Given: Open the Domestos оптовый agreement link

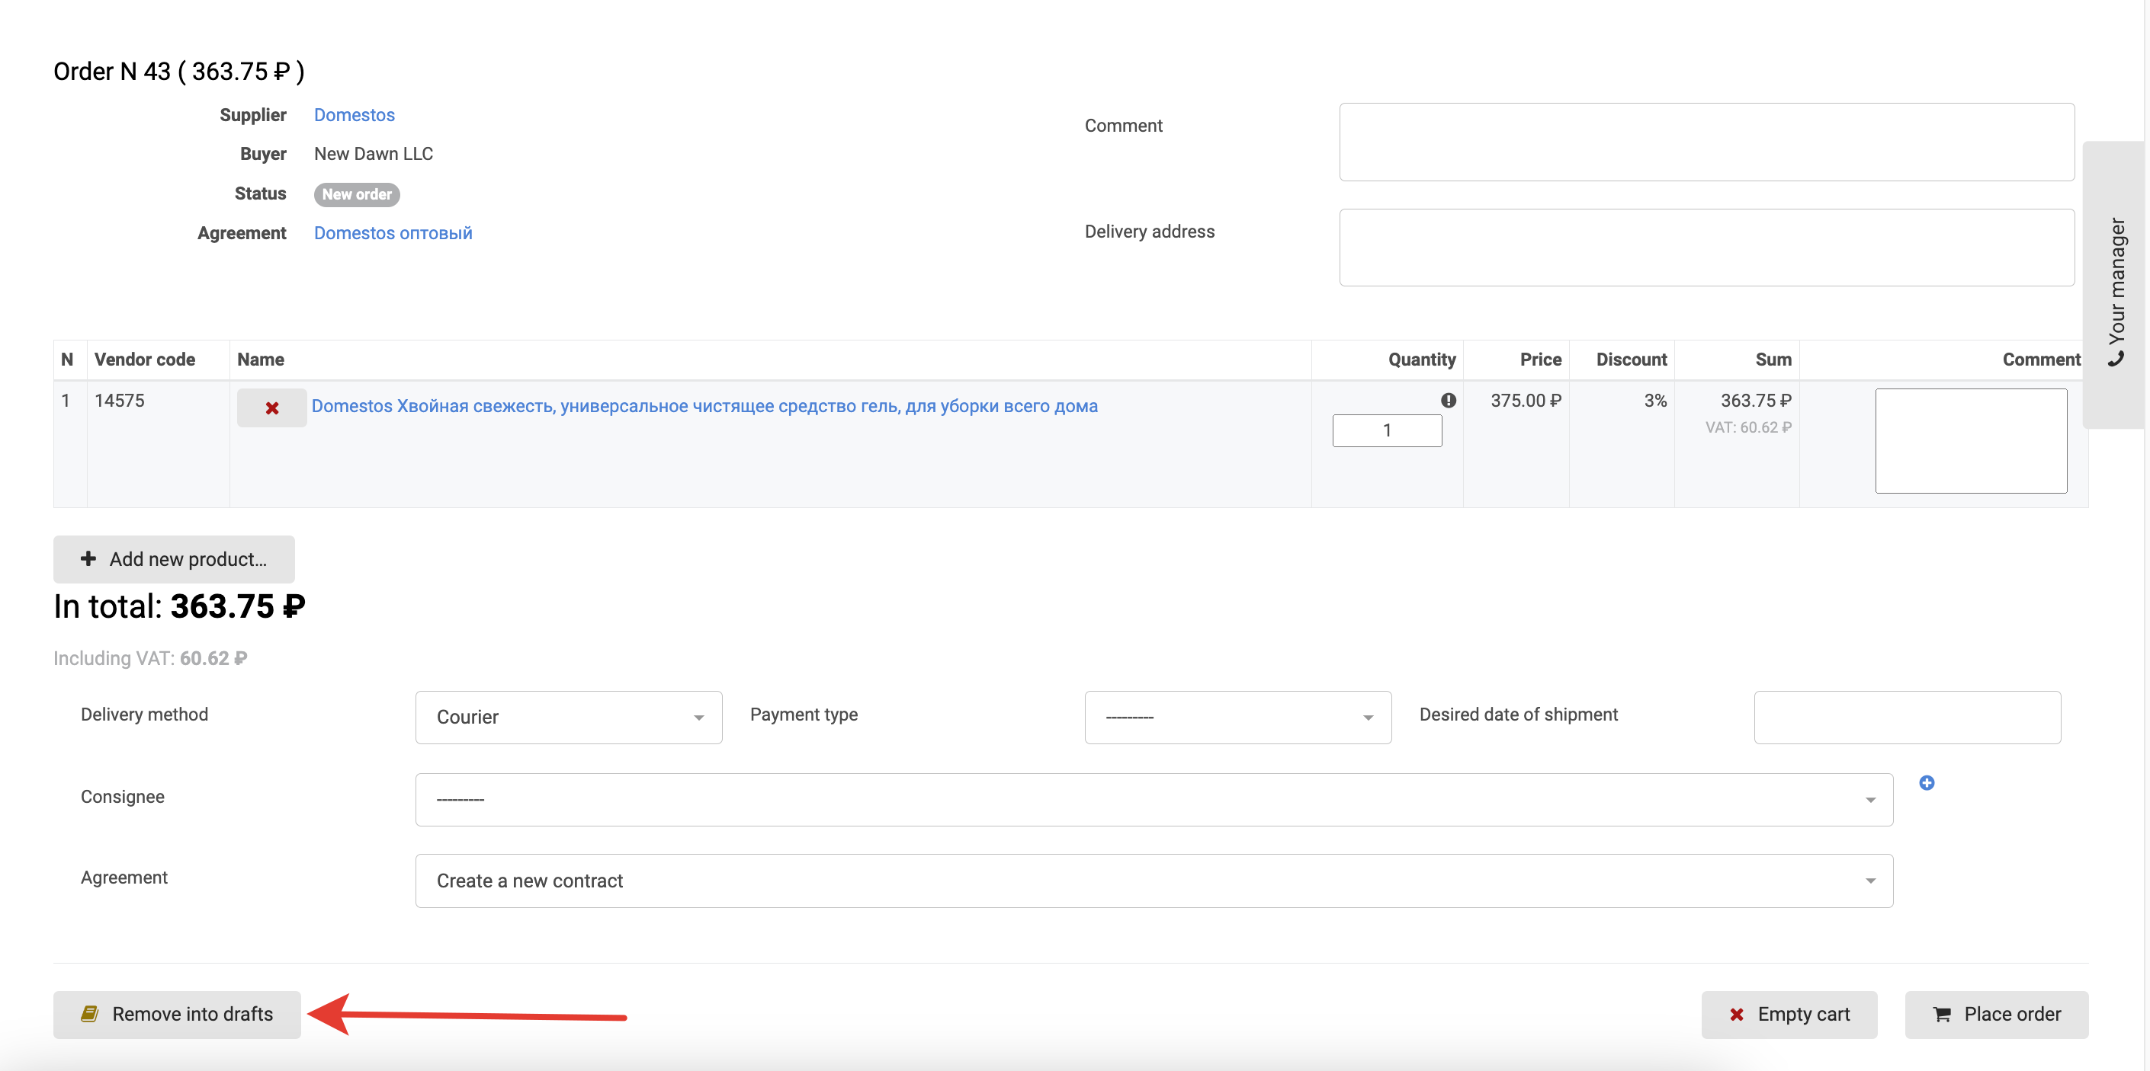Looking at the screenshot, I should tap(393, 233).
